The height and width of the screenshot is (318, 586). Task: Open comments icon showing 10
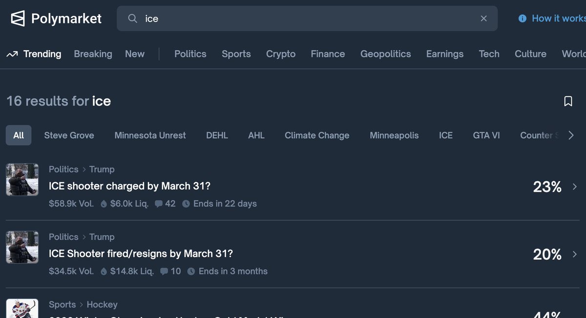[x=164, y=271]
